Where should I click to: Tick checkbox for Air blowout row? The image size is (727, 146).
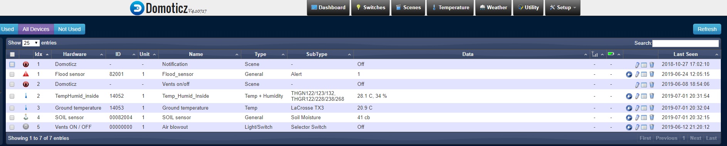tap(12, 127)
